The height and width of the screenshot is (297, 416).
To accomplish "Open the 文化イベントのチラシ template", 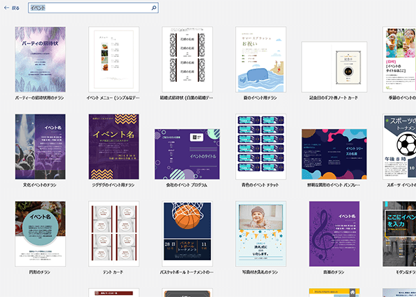I will click(x=40, y=146).
